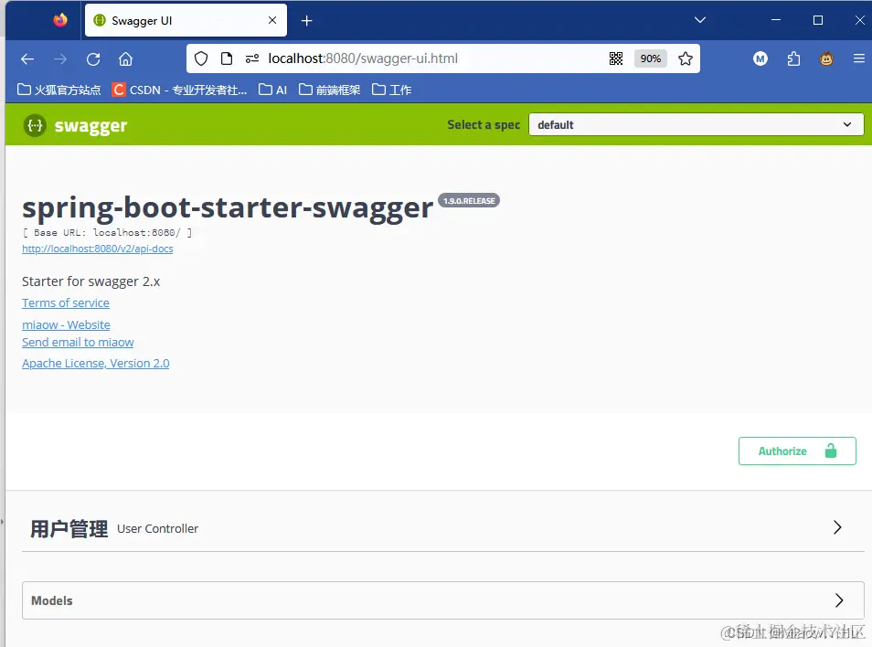Click the Firefox logo icon

[x=60, y=21]
